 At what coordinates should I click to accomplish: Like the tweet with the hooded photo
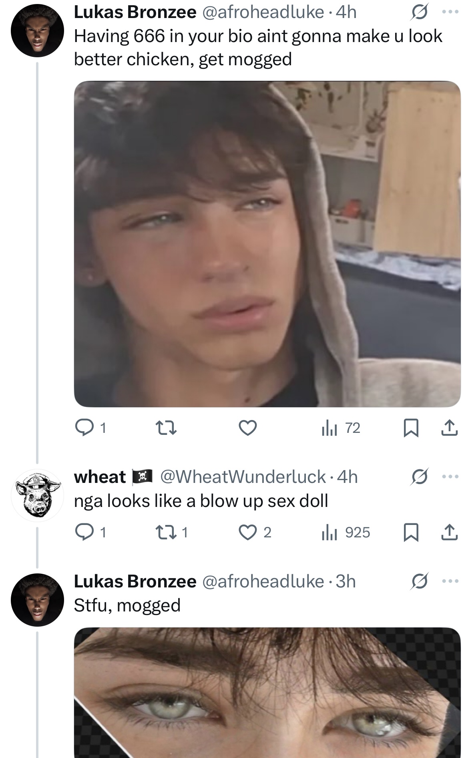pos(247,428)
